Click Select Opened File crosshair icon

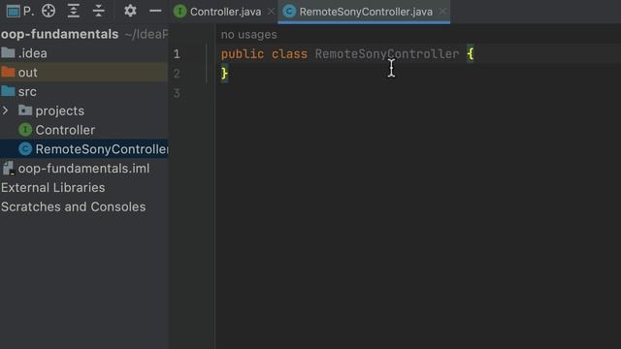pyautogui.click(x=49, y=11)
